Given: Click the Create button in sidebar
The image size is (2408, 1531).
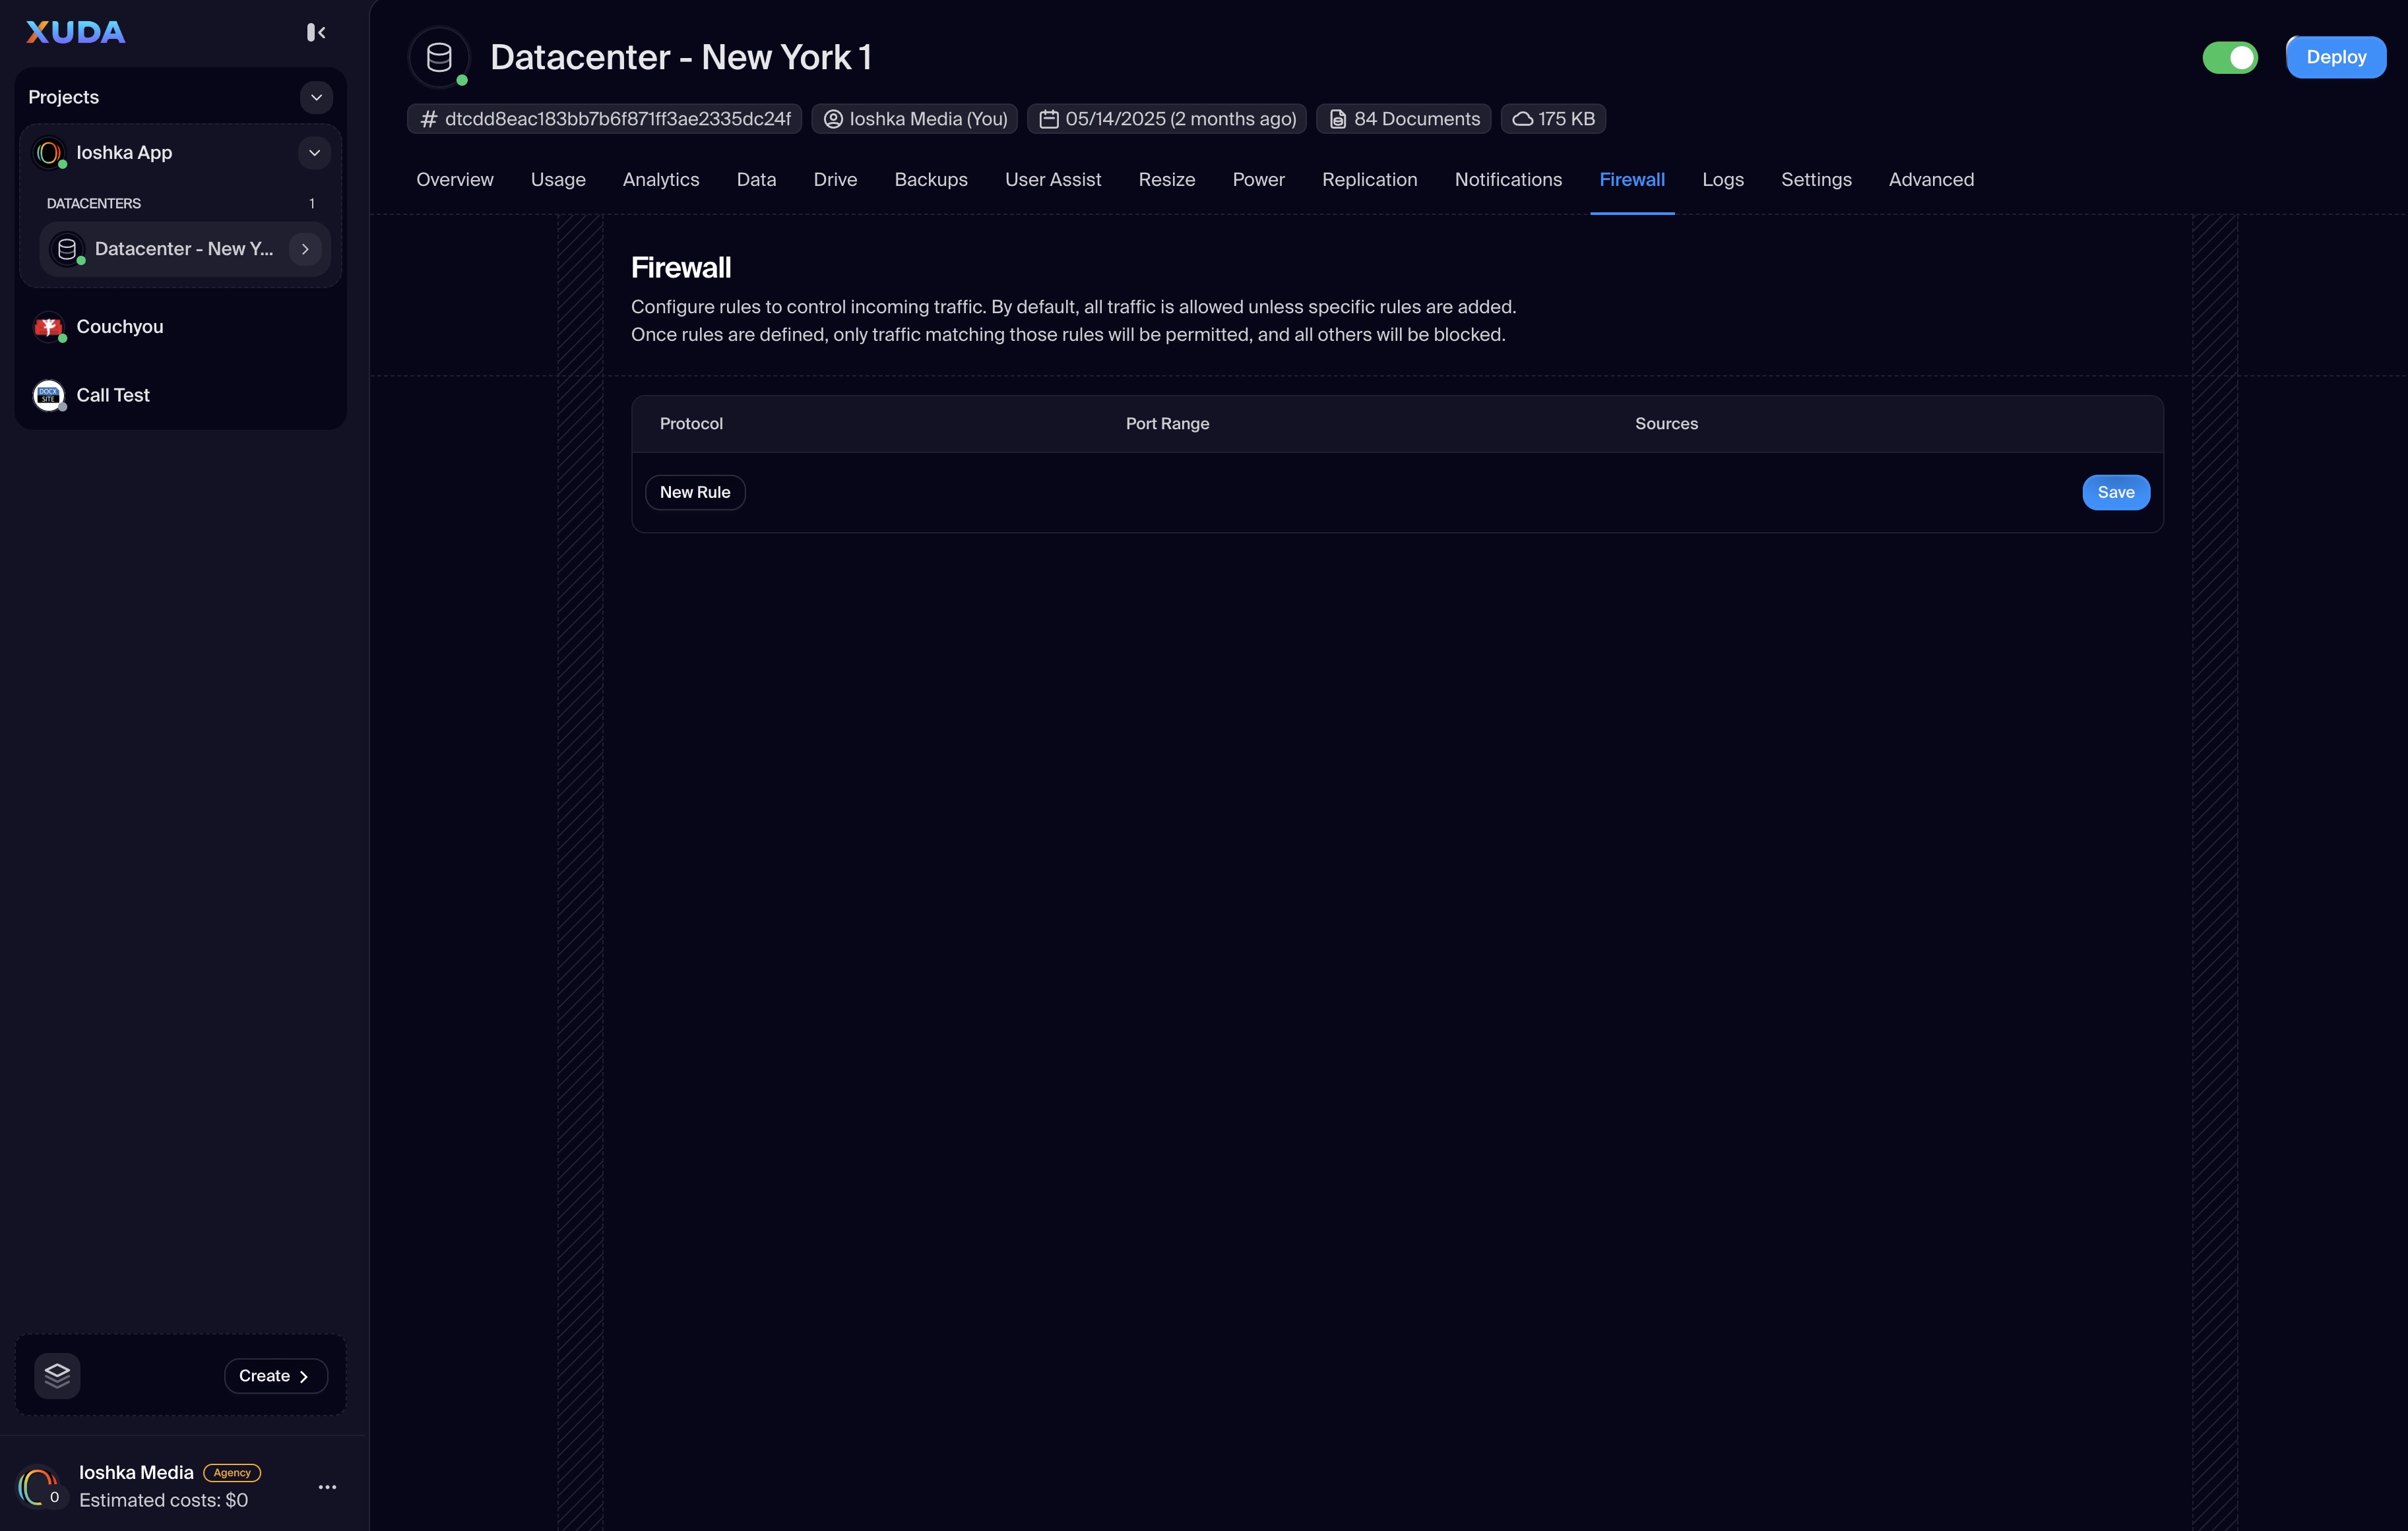Looking at the screenshot, I should (275, 1375).
